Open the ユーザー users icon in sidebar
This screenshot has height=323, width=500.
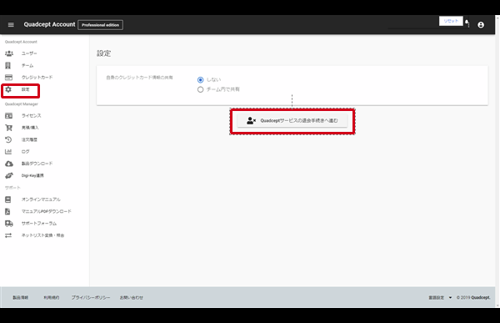[x=9, y=53]
